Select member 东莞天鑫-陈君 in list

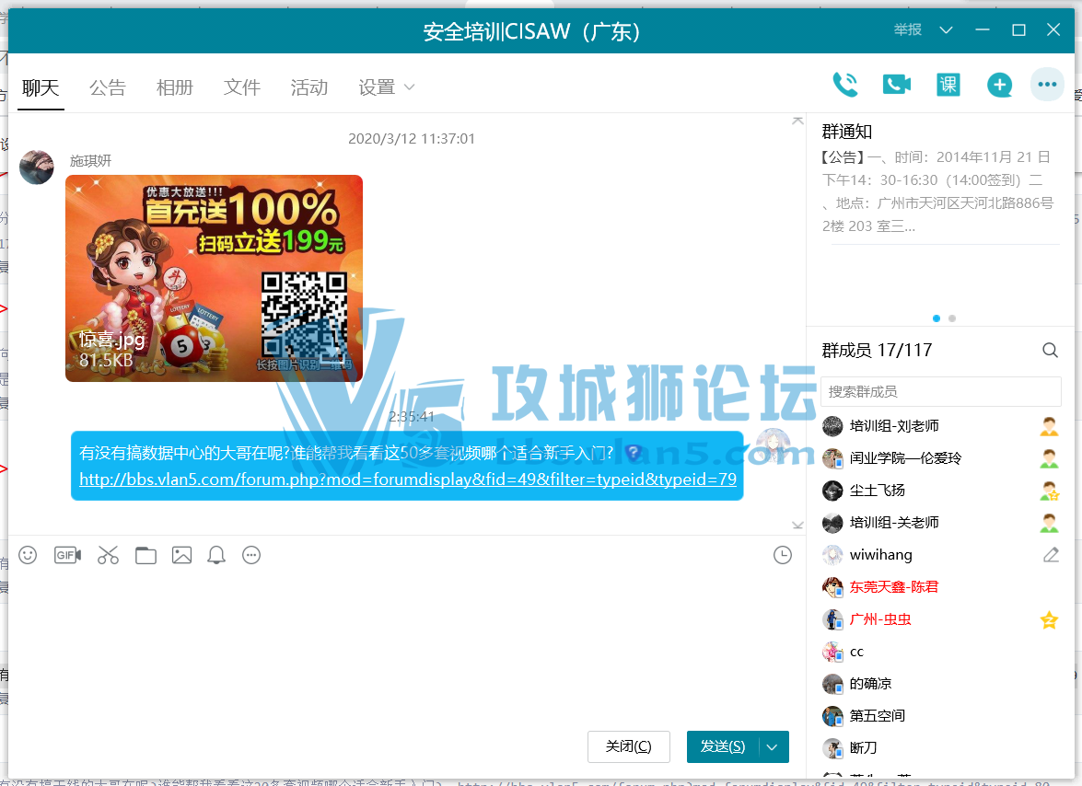pyautogui.click(x=893, y=586)
